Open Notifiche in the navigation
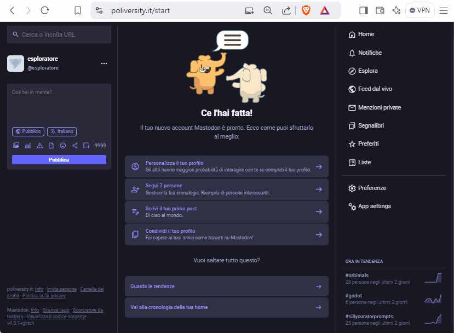454x333 pixels. (x=365, y=53)
